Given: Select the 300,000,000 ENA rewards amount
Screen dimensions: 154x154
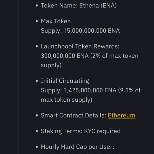Looking at the screenshot, I should [x=65, y=56].
